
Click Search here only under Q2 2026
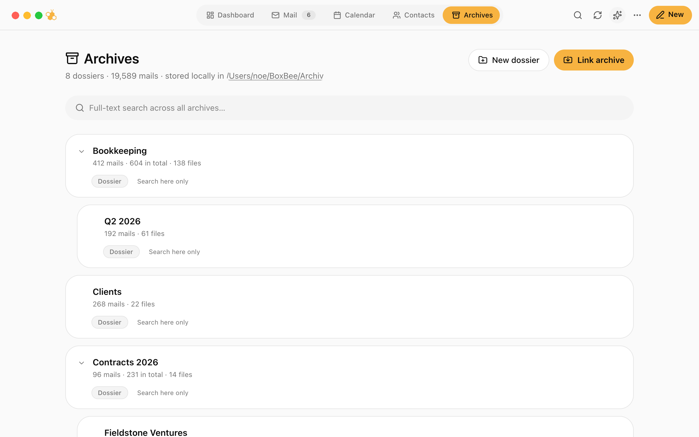[x=174, y=252]
